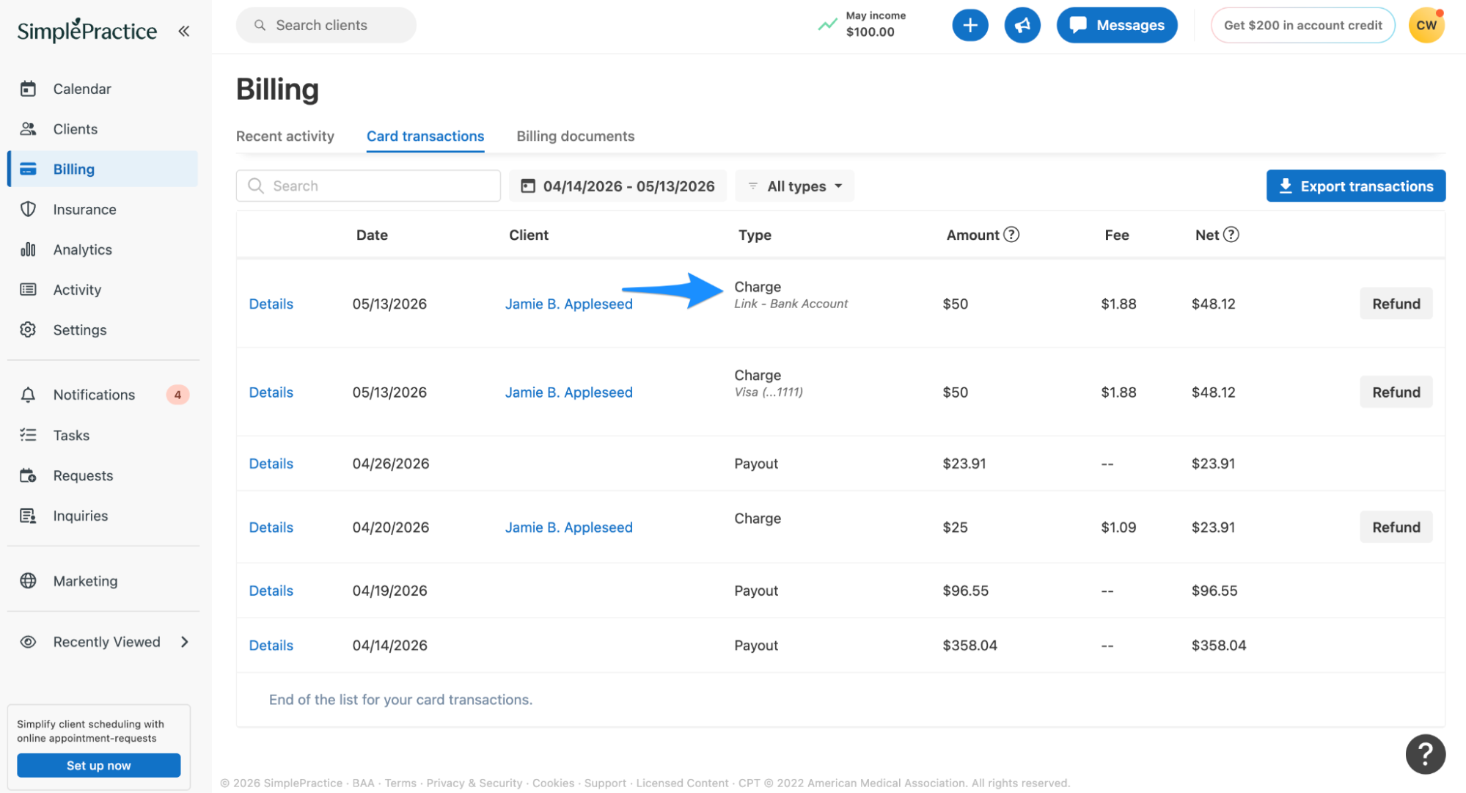The height and width of the screenshot is (793, 1466).
Task: Open Details for Visa (...1111) charge
Action: click(271, 392)
